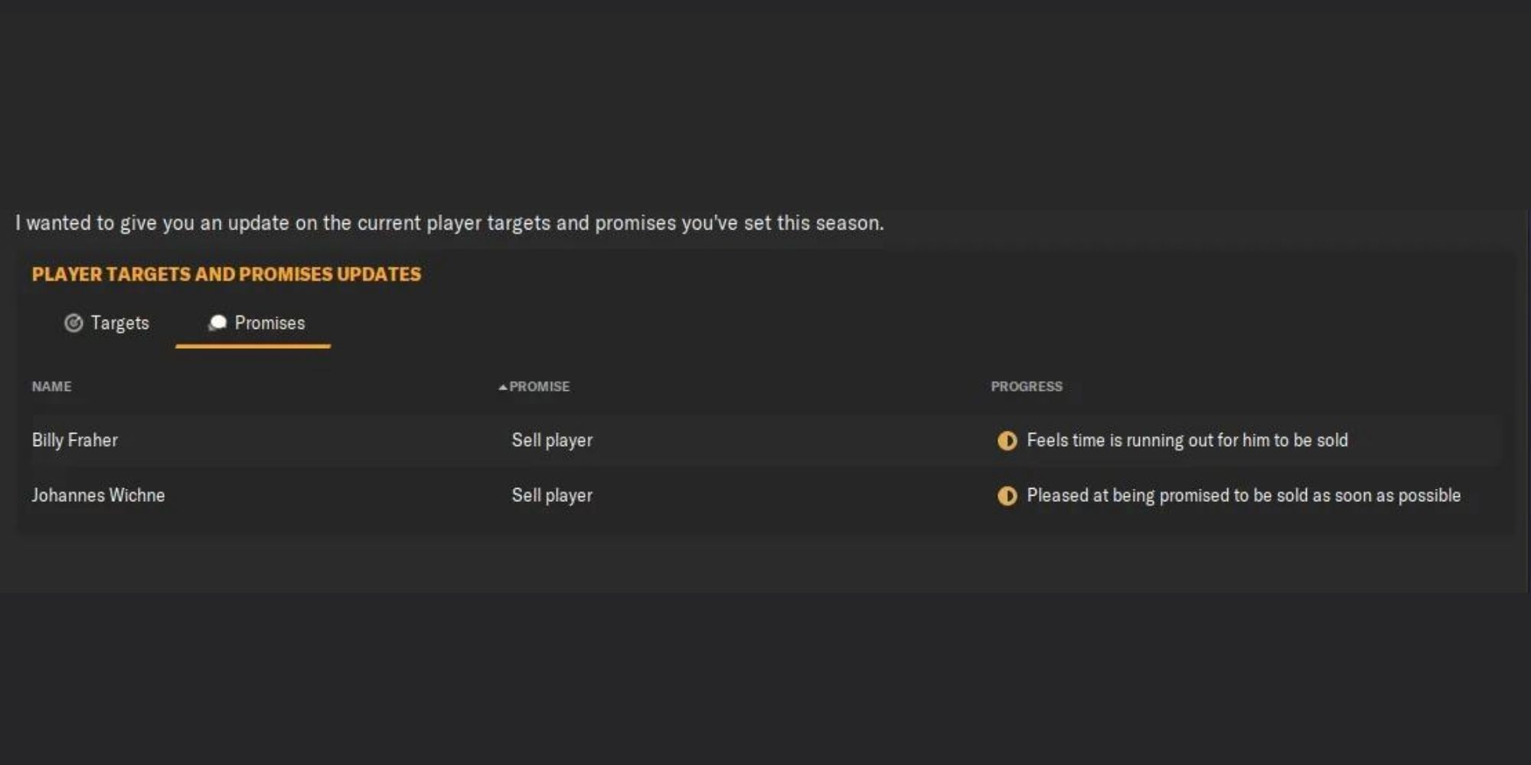Open Billy Fraher's player profile
The image size is (1531, 765).
[x=74, y=441]
